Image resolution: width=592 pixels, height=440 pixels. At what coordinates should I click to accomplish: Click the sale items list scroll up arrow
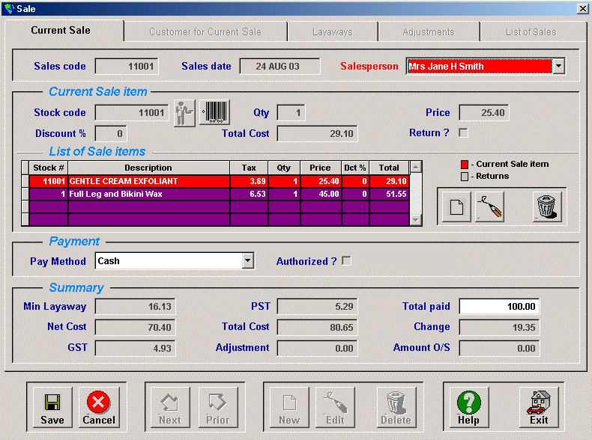(x=416, y=167)
